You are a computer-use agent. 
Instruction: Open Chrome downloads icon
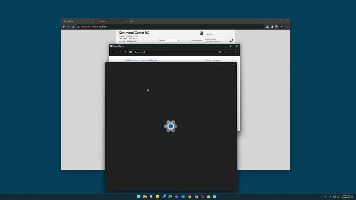tap(267, 27)
